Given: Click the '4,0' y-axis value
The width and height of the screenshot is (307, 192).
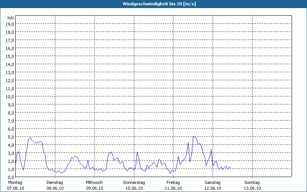Looking at the screenshot, I should pos(11,145).
